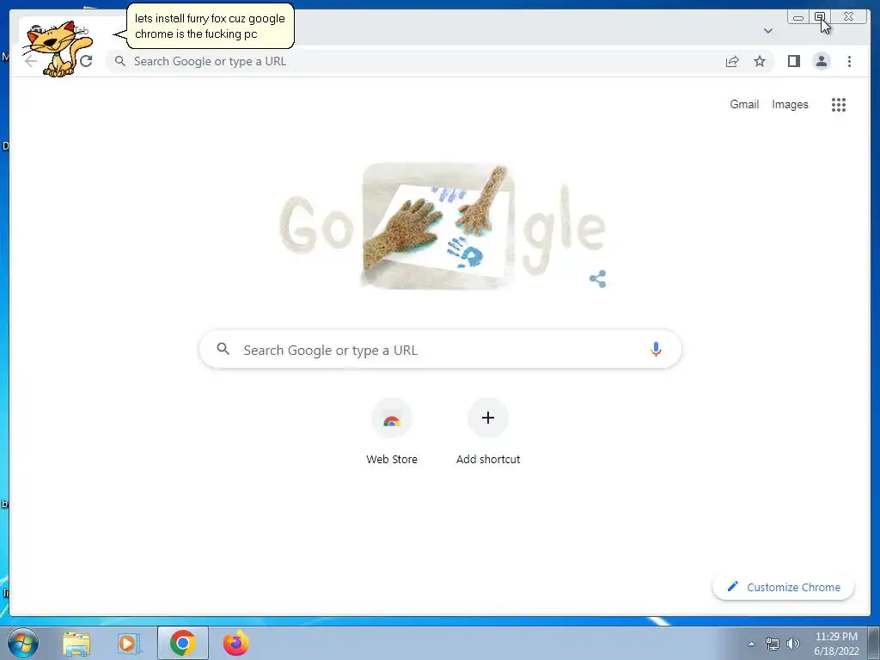
Task: Focus the center Google search box
Action: click(x=440, y=349)
